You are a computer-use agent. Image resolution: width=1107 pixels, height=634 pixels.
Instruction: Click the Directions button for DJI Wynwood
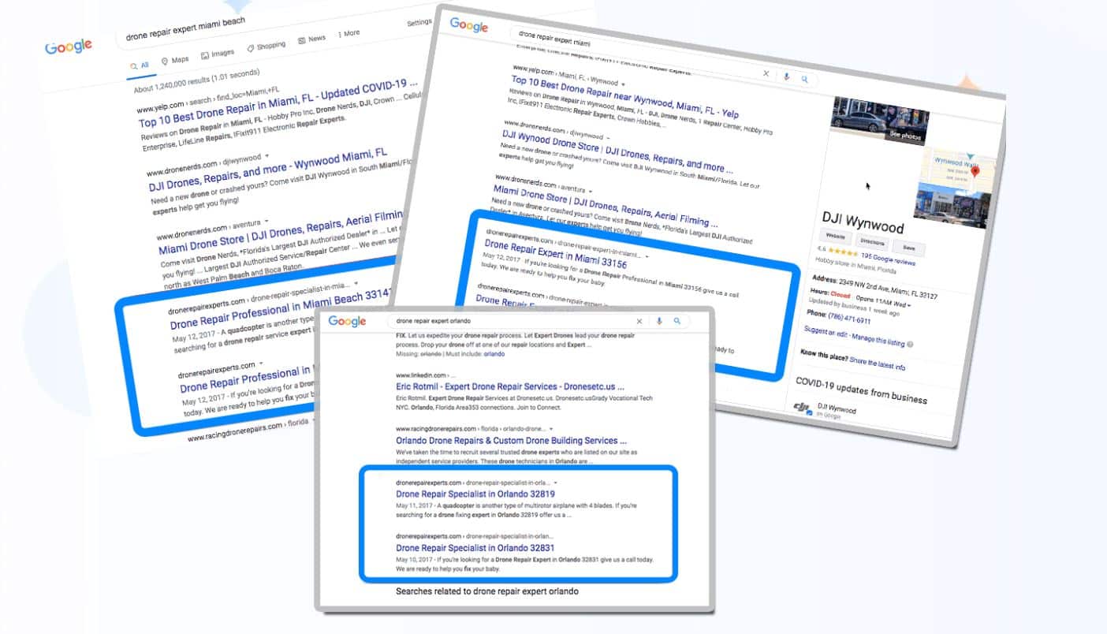(x=872, y=243)
